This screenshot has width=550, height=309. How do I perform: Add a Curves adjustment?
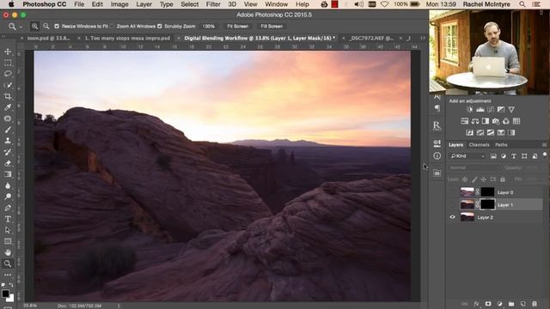click(491, 110)
